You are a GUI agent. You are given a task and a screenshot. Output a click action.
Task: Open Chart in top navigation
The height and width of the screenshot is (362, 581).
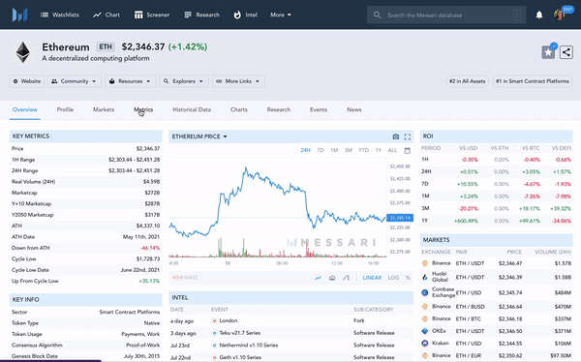point(107,15)
